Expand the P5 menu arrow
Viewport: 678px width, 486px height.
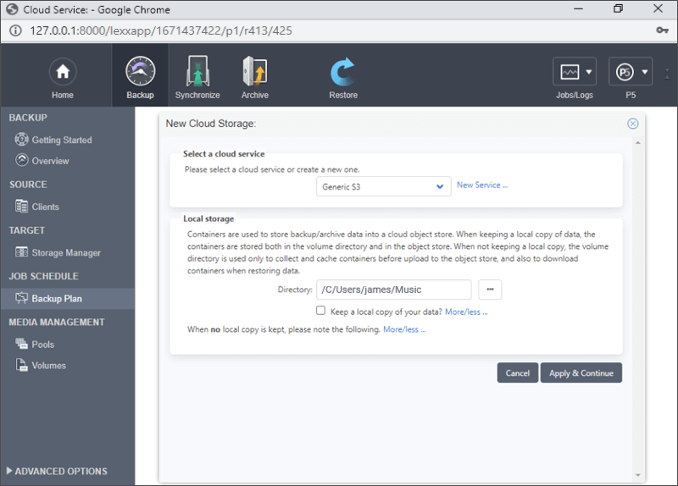(645, 72)
